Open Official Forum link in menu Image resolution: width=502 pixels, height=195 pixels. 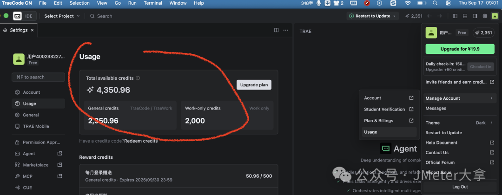click(460, 162)
